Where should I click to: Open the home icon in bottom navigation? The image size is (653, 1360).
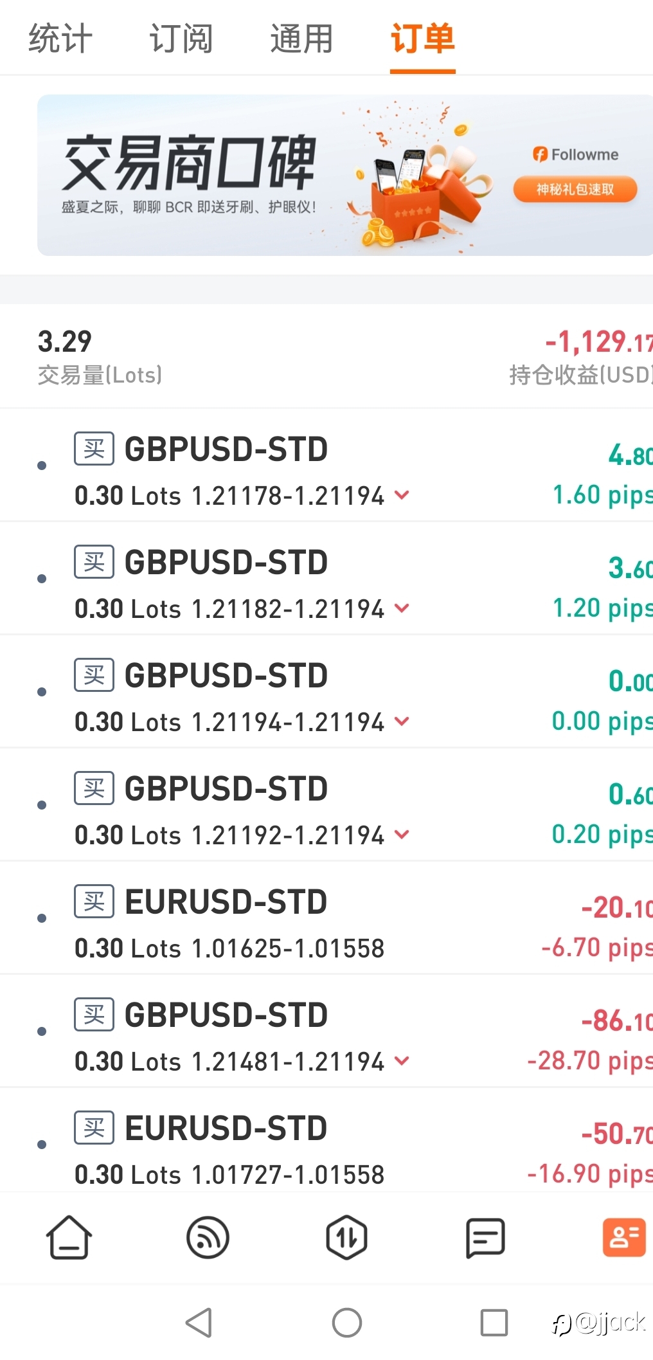click(69, 1237)
